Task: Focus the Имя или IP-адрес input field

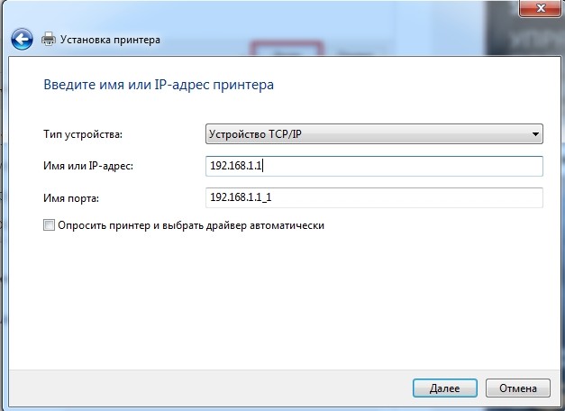Action: coord(374,166)
